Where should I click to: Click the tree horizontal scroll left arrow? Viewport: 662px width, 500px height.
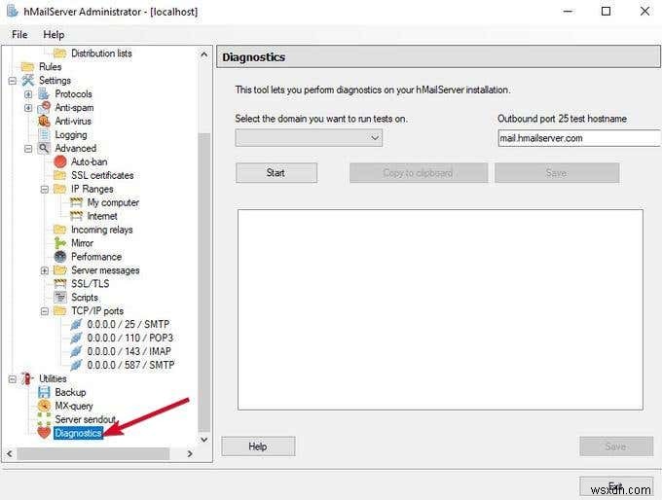[10, 453]
